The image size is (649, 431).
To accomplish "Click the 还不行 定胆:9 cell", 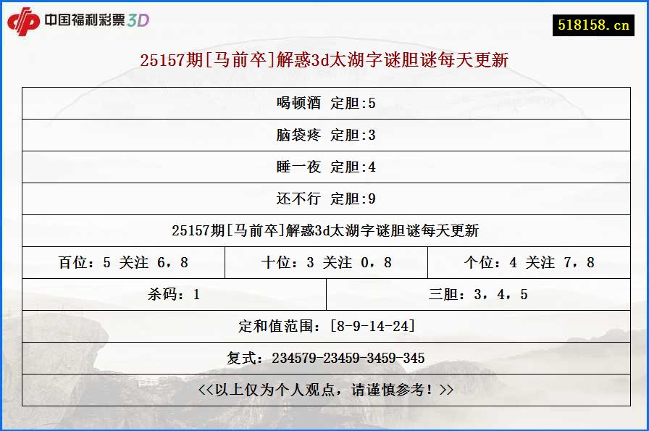I will pyautogui.click(x=324, y=198).
